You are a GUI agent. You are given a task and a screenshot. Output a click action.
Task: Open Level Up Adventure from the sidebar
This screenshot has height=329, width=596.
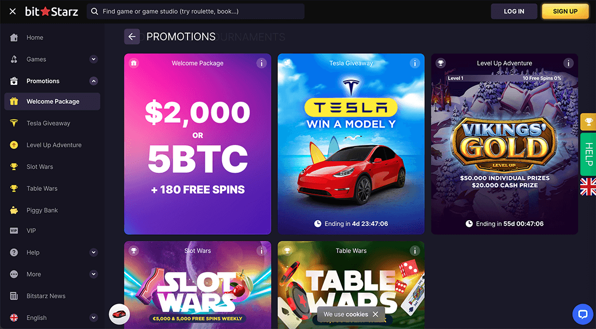click(x=15, y=144)
